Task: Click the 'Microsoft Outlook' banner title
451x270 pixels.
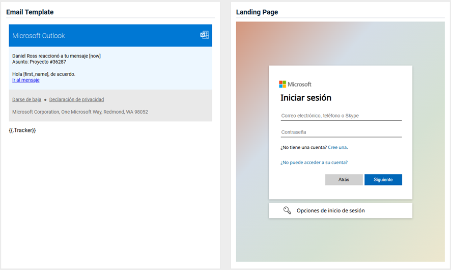Action: tap(39, 36)
